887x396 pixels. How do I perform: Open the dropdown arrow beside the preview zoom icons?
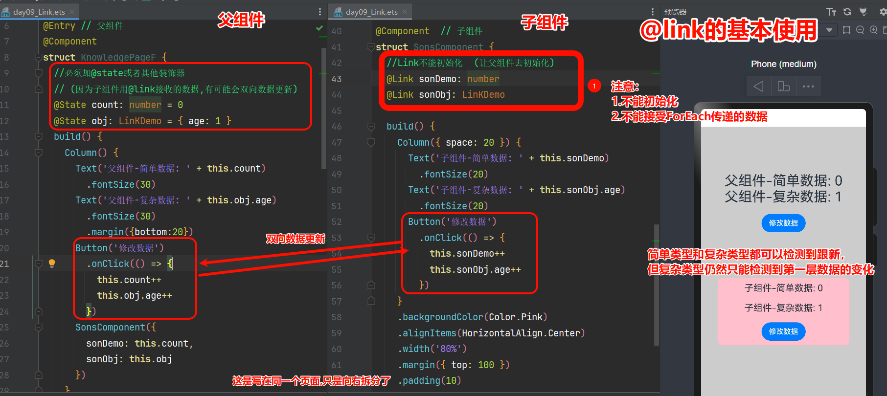(x=829, y=30)
